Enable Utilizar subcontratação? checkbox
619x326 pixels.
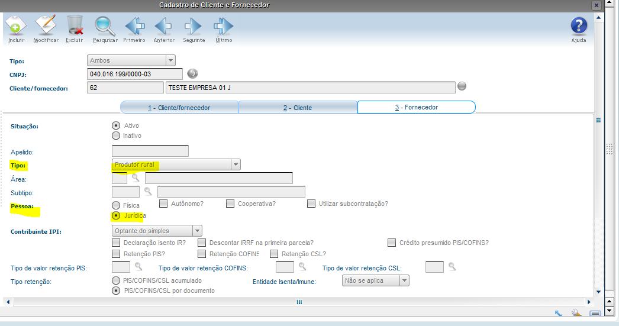click(311, 204)
